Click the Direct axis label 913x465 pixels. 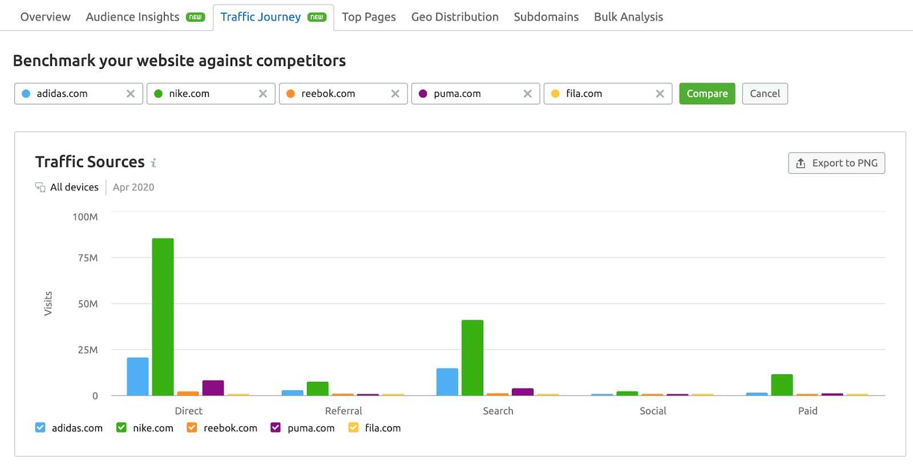pos(188,411)
